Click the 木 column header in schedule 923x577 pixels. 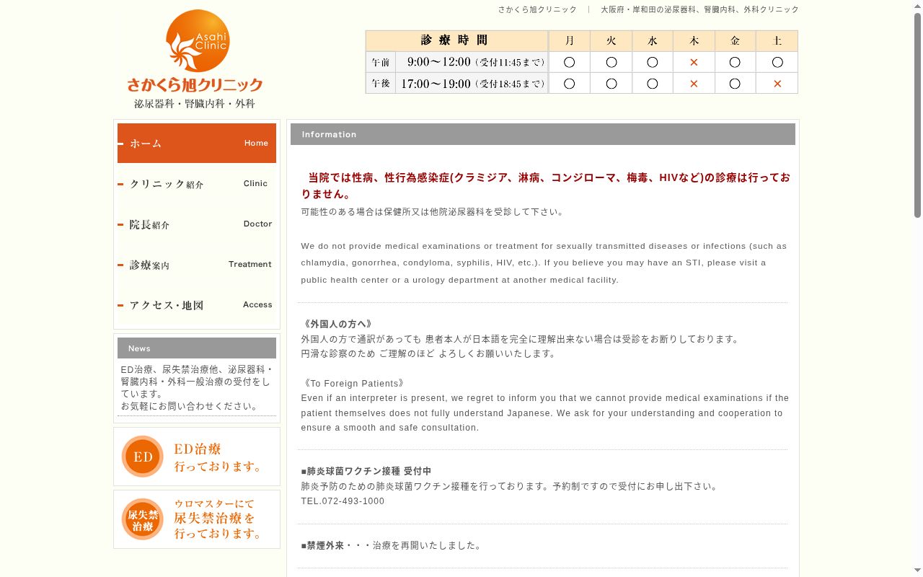[x=694, y=41]
